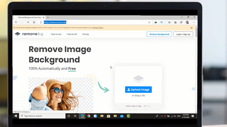Screen dimensions: 227x127
Task: Click the red recording tray icon
Action: click(x=165, y=116)
